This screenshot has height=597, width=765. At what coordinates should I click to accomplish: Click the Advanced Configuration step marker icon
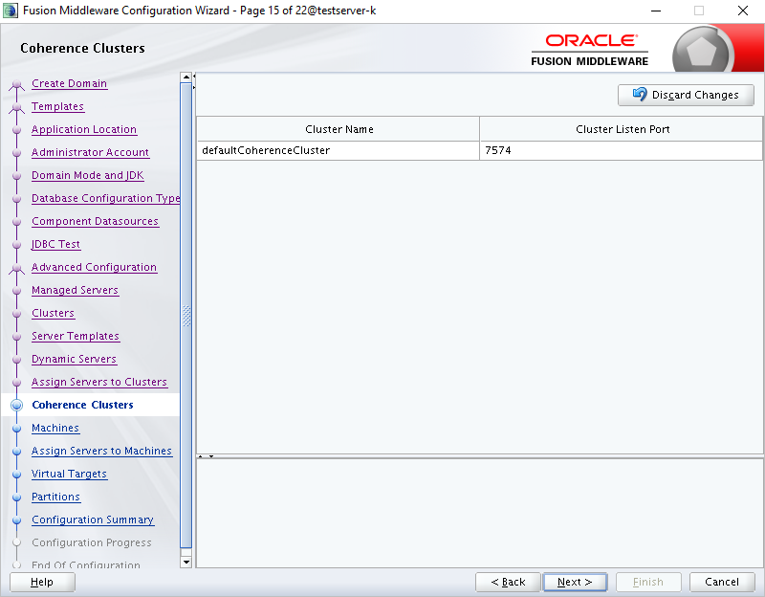16,269
